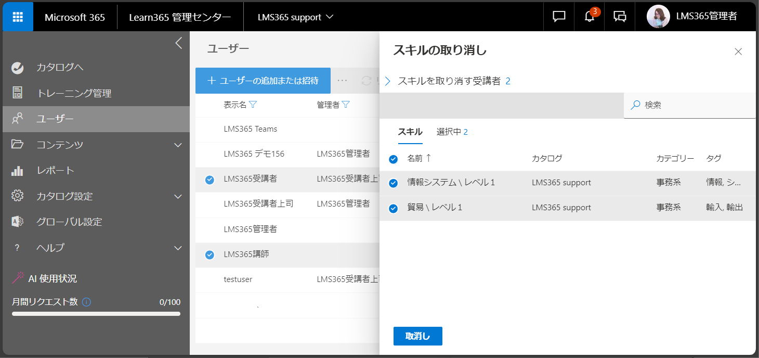Uncheck the LMS365講師 row checkbox
Image resolution: width=759 pixels, height=358 pixels.
click(210, 255)
